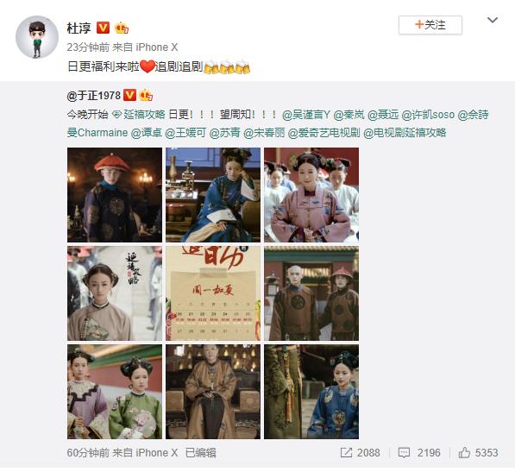Open the @爱奇艺电视剧 mention link
The image size is (515, 472).
tap(323, 133)
